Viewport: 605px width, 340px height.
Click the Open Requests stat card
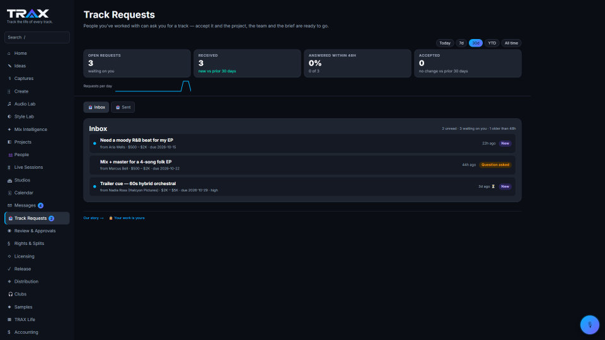tap(137, 63)
